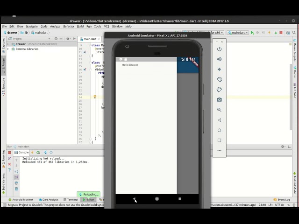This screenshot has width=299, height=224.
Task: Rotate emulator right
Action: pyautogui.click(x=219, y=90)
